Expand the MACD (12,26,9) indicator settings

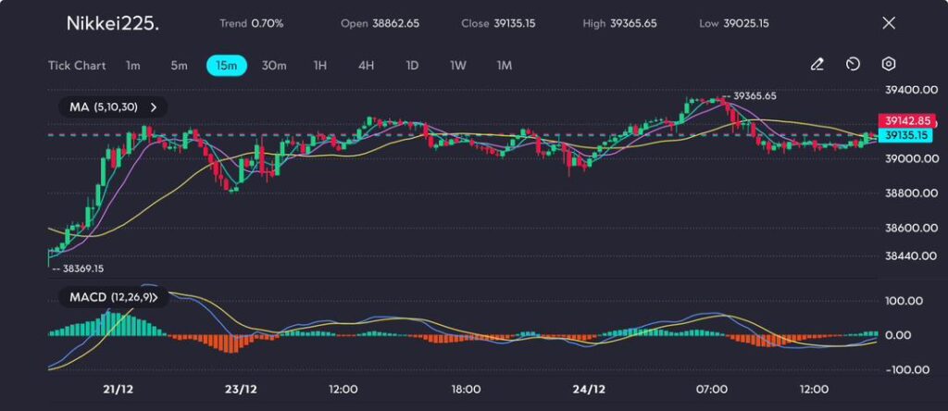[x=167, y=297]
